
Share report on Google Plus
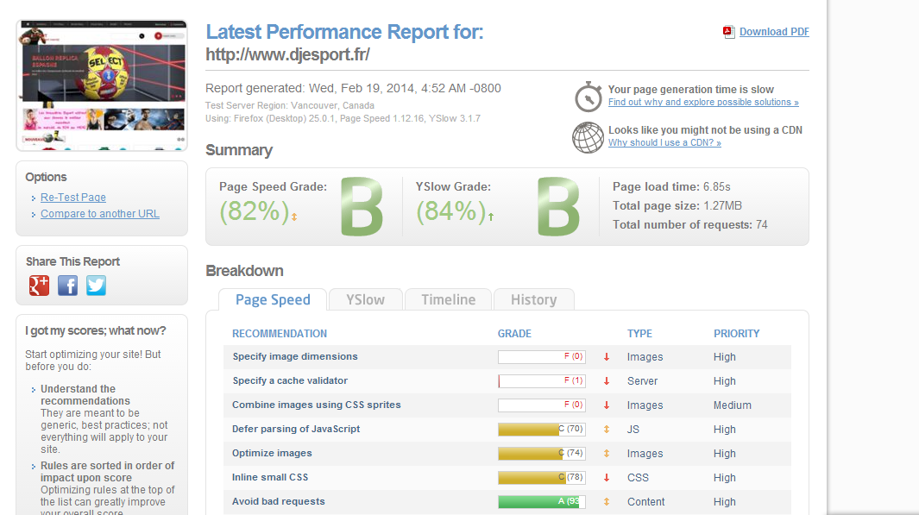(x=40, y=286)
